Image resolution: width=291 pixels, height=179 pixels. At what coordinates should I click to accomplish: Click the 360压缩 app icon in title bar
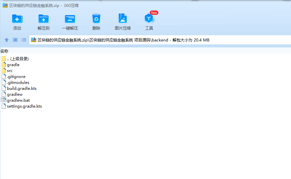click(5, 5)
